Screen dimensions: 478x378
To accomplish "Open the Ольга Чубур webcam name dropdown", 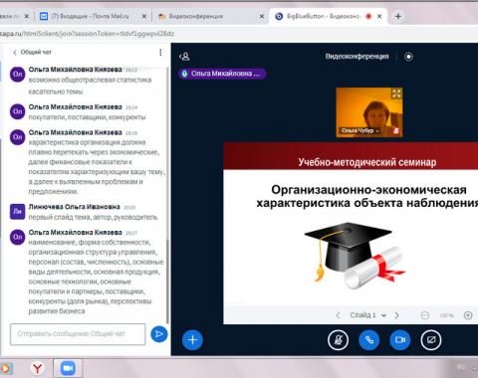I will point(360,131).
